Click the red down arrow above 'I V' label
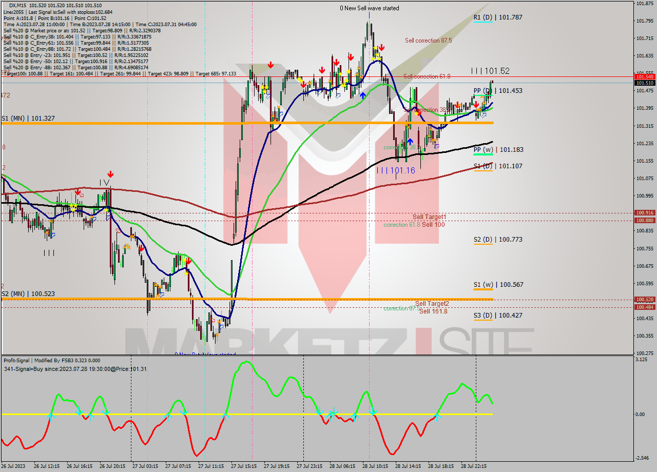Viewport: 657px width, 472px height. coord(110,174)
